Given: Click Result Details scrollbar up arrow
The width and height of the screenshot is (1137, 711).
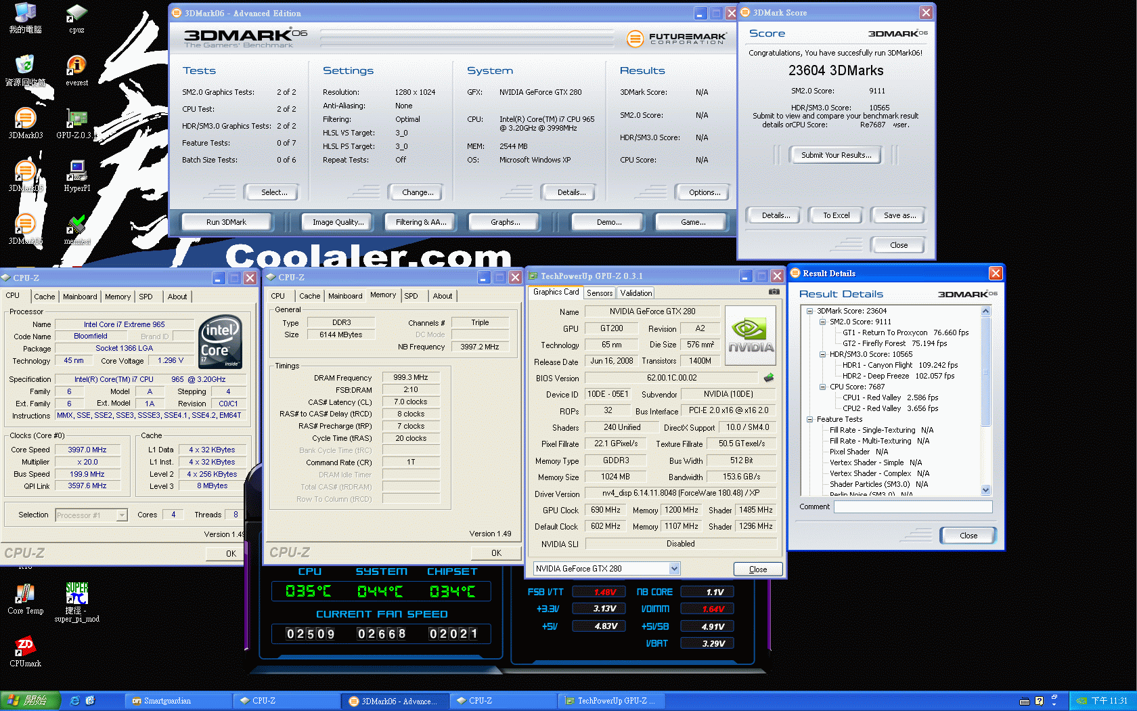Looking at the screenshot, I should pos(985,311).
